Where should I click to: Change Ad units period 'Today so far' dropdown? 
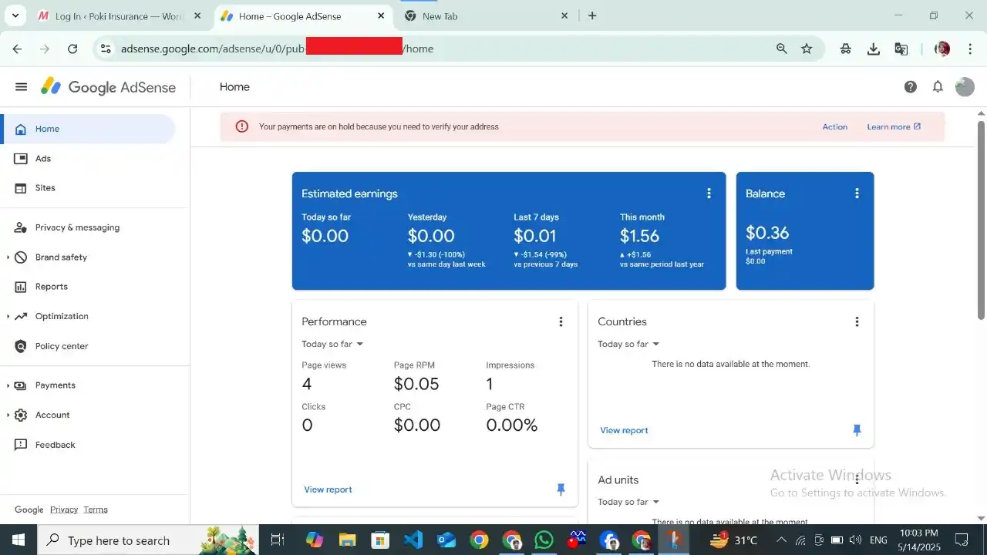(628, 502)
